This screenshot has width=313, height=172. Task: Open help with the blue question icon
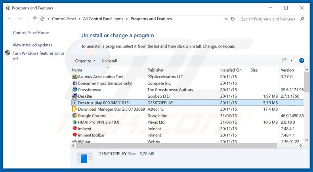[302, 60]
